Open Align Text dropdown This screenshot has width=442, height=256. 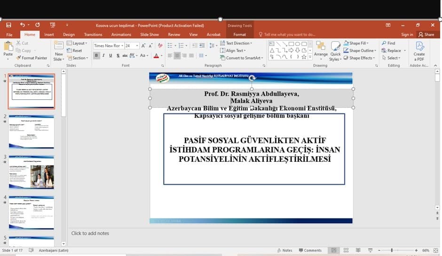(233, 51)
